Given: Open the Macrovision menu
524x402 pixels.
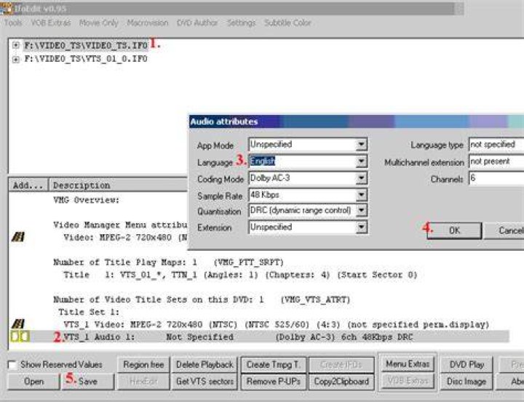Looking at the screenshot, I should point(147,23).
